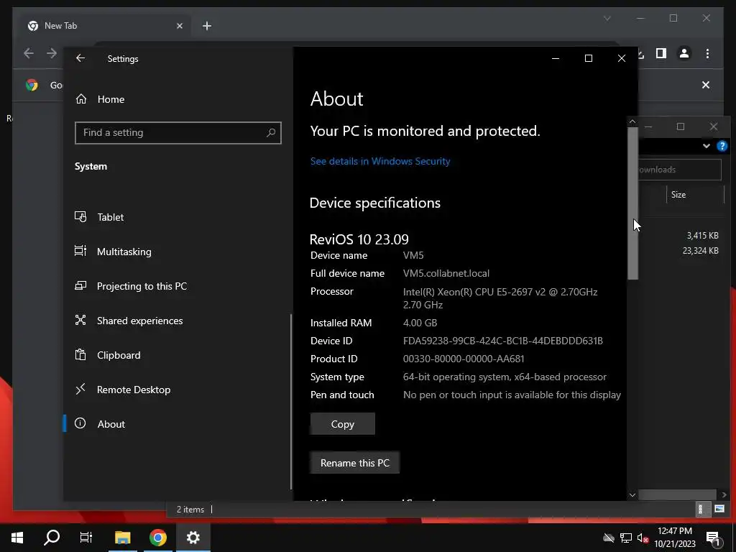Screen dimensions: 736x552
Task: Click muted volume icon in system tray
Action: coord(643,538)
